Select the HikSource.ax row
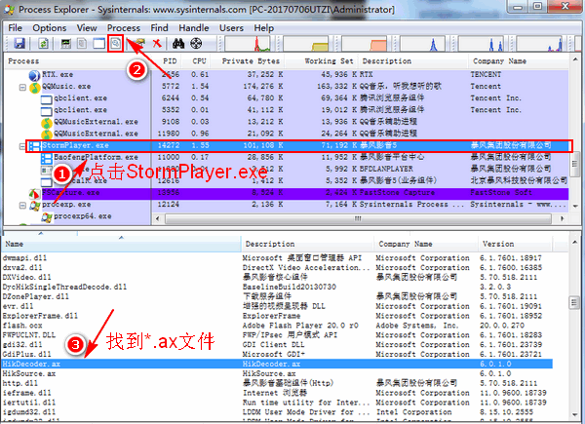Image resolution: width=585 pixels, height=424 pixels. pyautogui.click(x=277, y=373)
